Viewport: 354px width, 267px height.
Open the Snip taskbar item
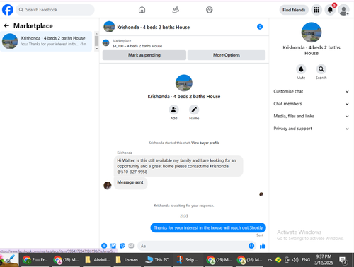click(x=188, y=260)
